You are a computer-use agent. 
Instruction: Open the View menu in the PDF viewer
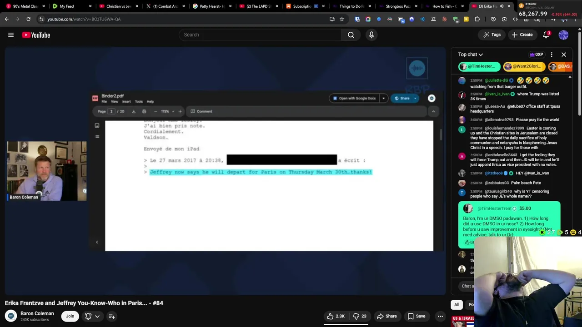[115, 102]
